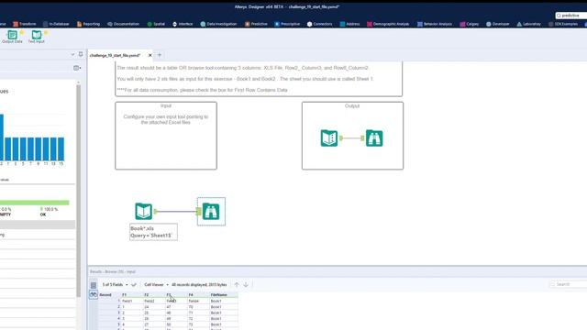The height and width of the screenshot is (330, 587).
Task: Open the Developer tool category
Action: [497, 24]
